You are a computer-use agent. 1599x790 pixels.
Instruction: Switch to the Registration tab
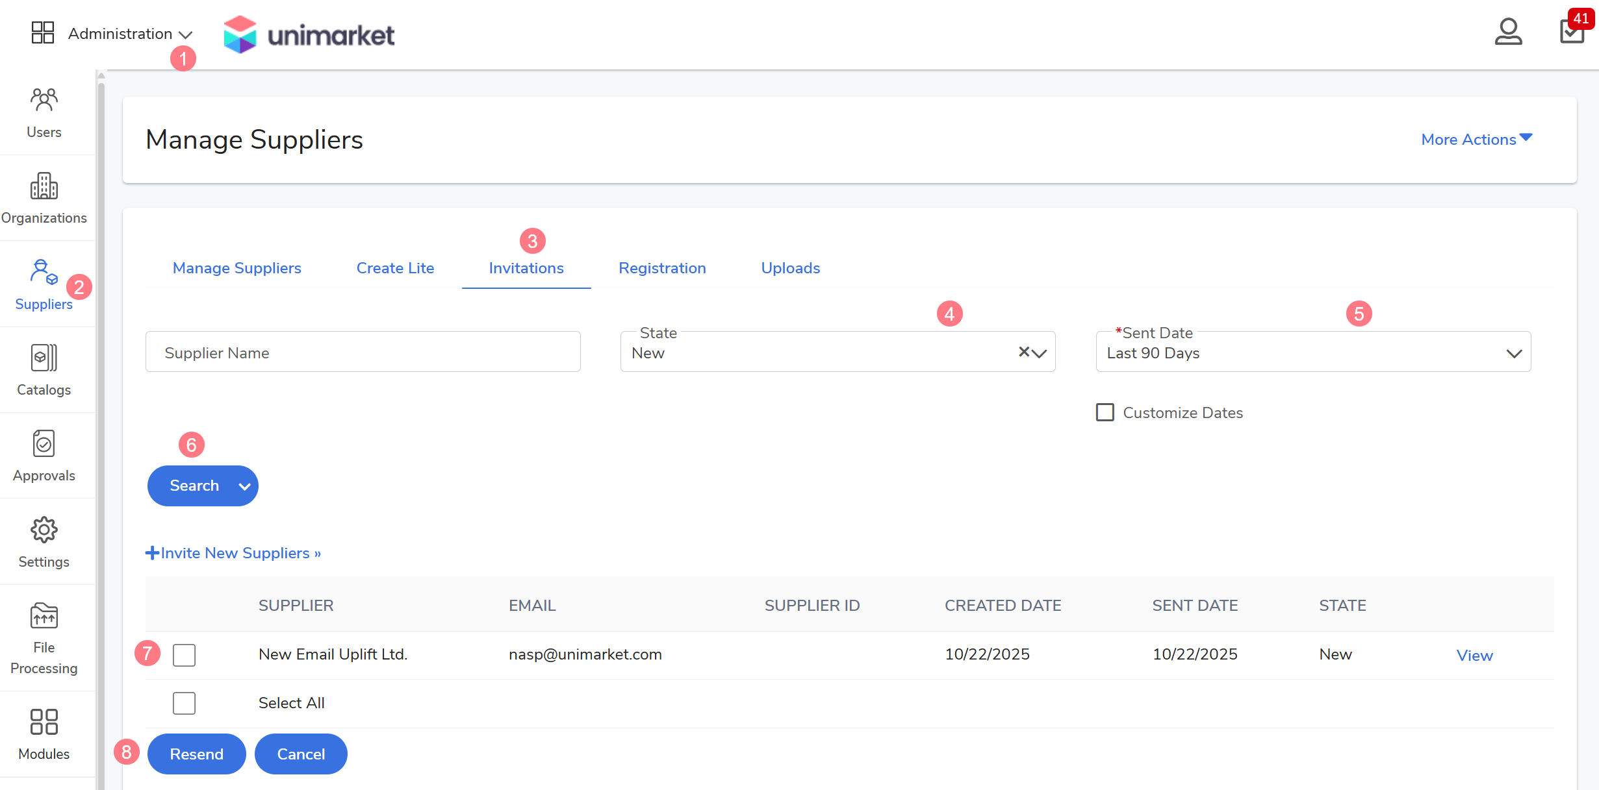[661, 268]
